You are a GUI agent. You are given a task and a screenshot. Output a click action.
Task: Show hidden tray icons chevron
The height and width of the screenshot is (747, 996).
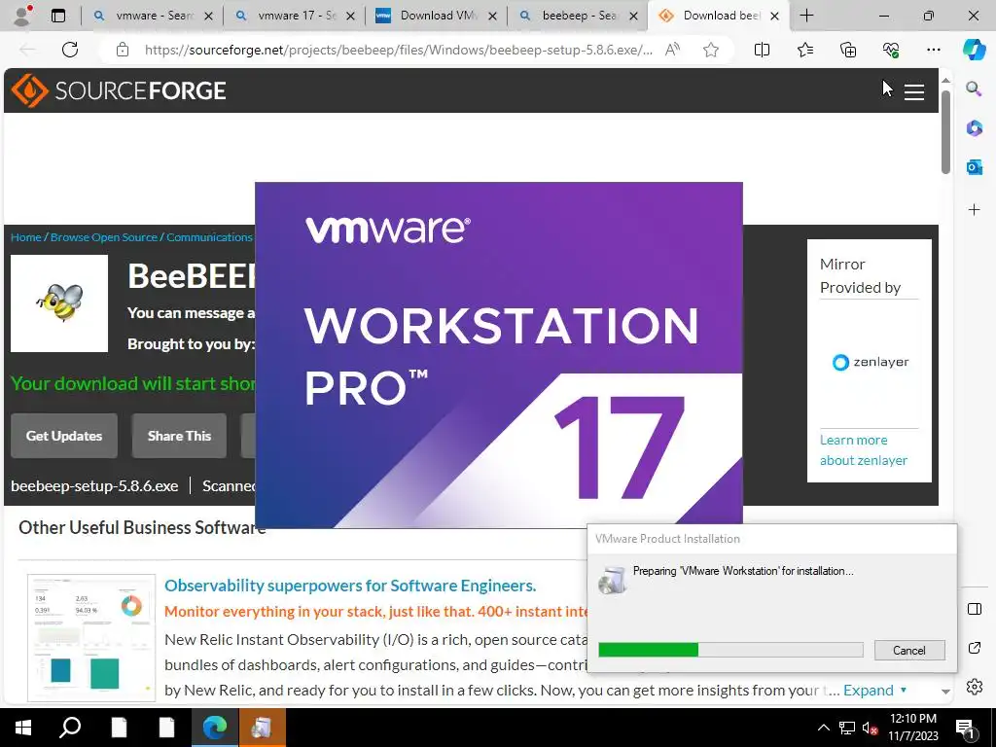(x=823, y=728)
